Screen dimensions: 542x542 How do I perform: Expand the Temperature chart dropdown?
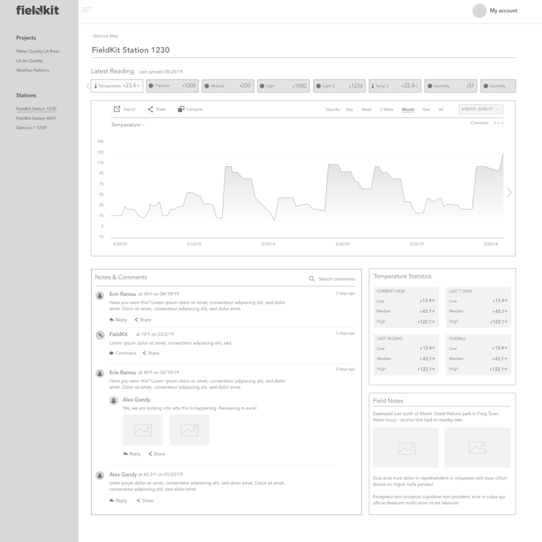tap(128, 125)
